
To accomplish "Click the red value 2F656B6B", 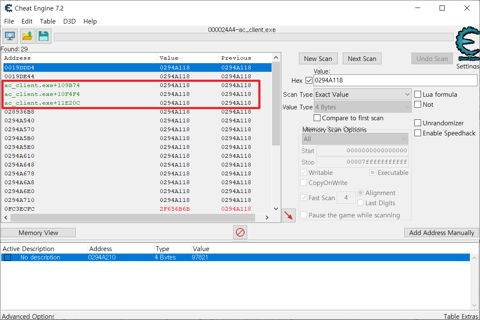I will click(x=175, y=209).
